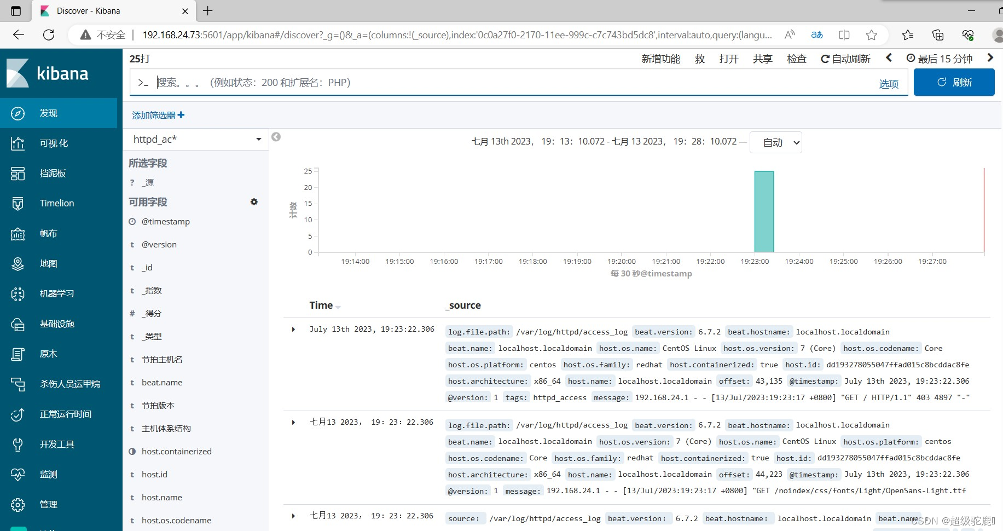Screen dimensions: 1003x531
Task: Select the host.id field
Action: pyautogui.click(x=154, y=475)
